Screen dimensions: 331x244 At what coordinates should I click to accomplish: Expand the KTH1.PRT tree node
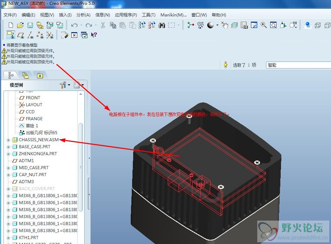pyautogui.click(x=8, y=238)
